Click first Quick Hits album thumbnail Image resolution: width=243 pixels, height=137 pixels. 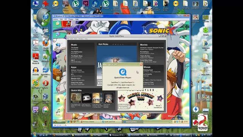pyautogui.click(x=76, y=98)
